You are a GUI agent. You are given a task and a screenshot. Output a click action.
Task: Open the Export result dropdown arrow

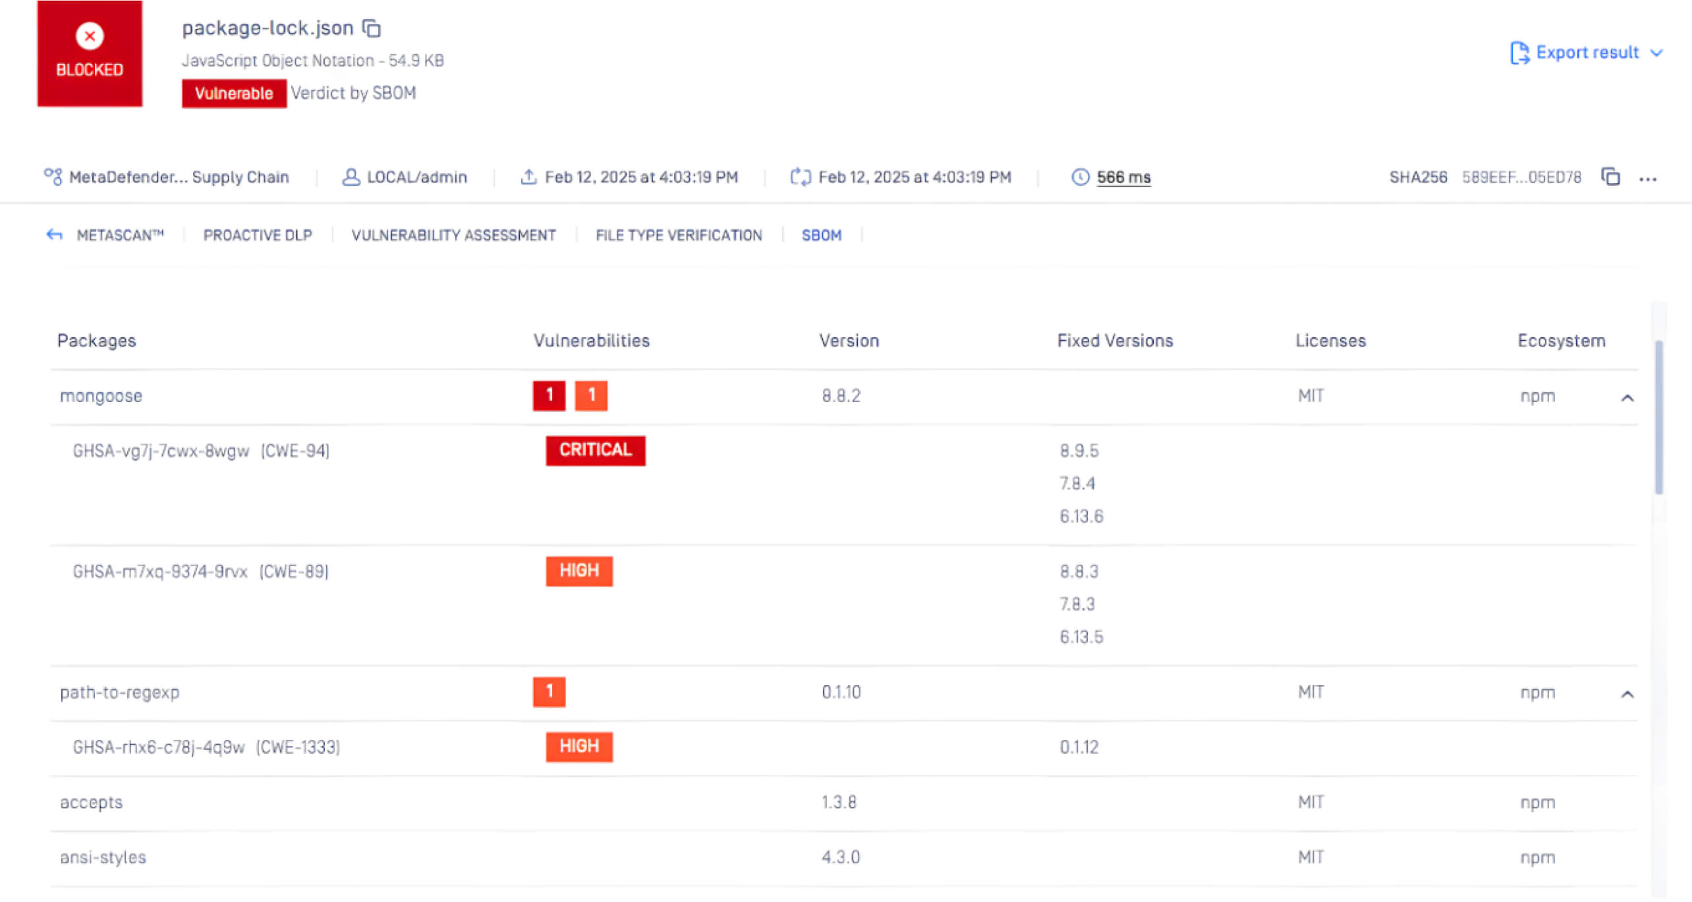pos(1657,53)
